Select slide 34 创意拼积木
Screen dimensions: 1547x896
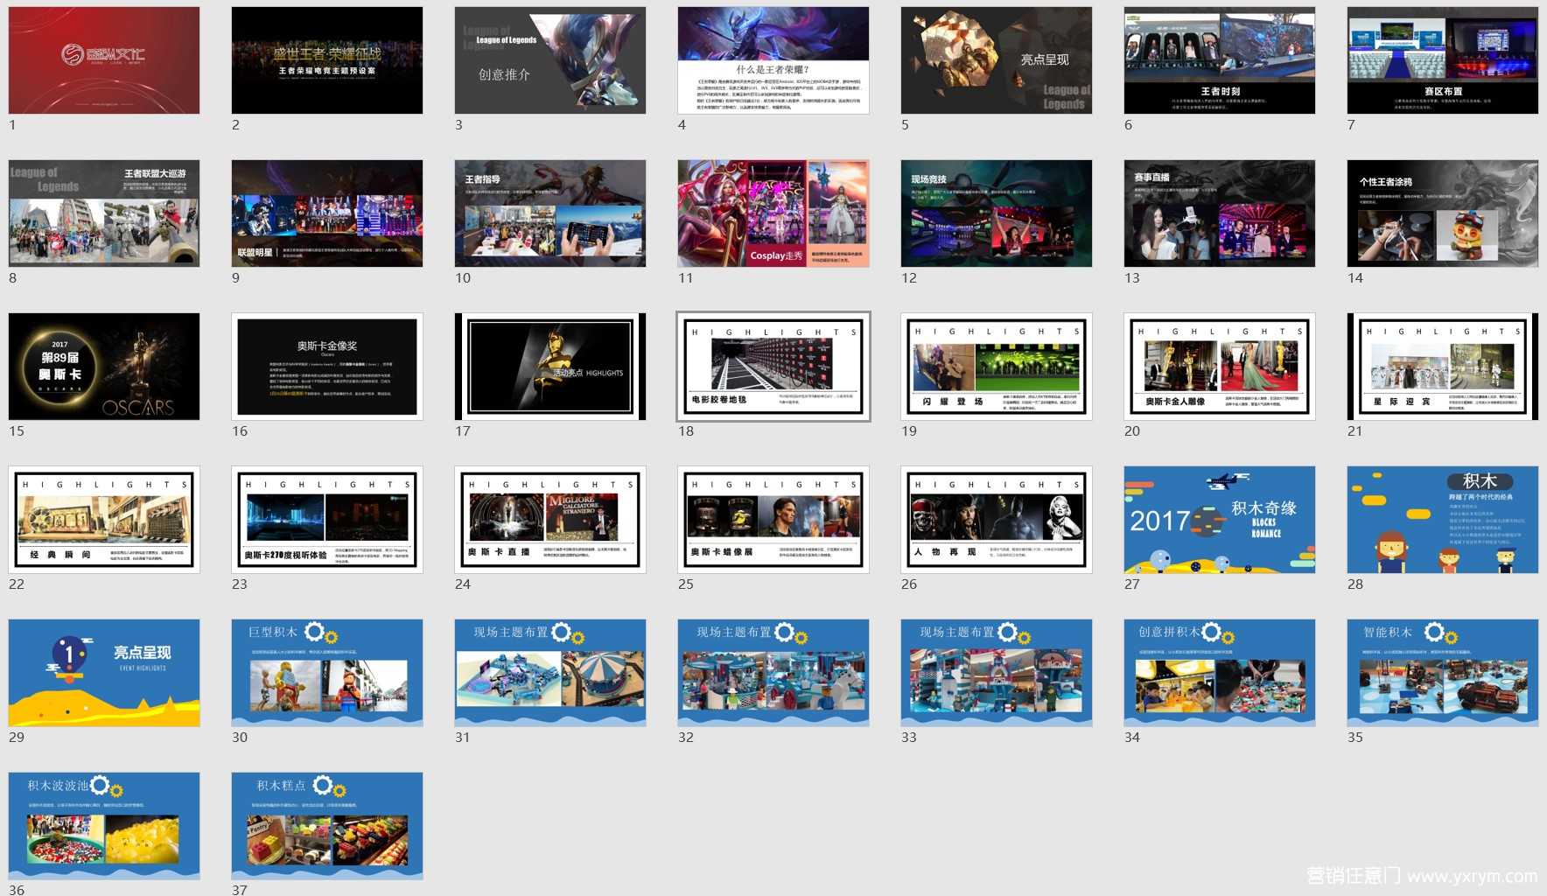click(x=1220, y=673)
